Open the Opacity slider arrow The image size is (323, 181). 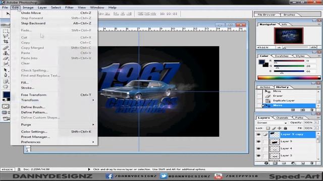coord(316,122)
